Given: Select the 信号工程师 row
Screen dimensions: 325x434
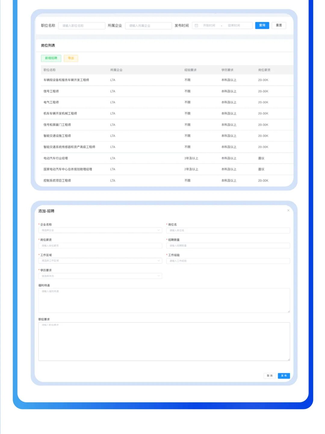Looking at the screenshot, I should point(167,91).
